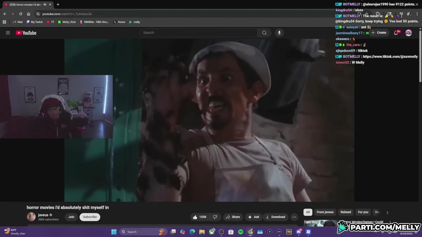This screenshot has height=237, width=422.
Task: Open Task View from taskbar
Action: point(173,232)
